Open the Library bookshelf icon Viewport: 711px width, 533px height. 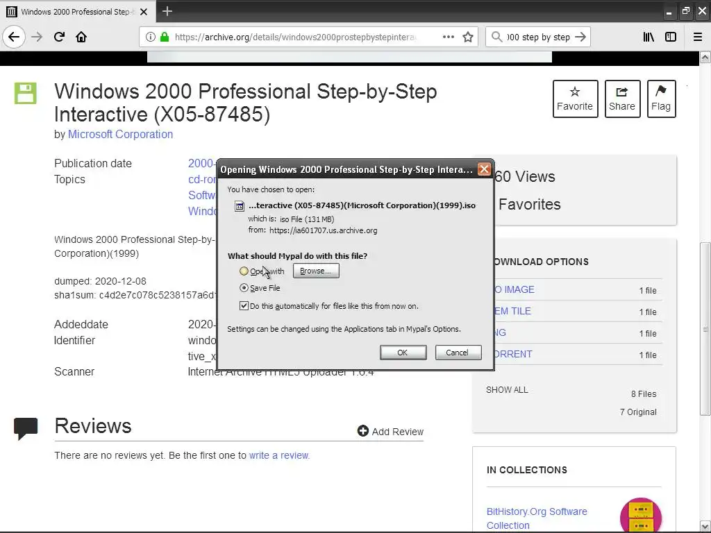649,37
